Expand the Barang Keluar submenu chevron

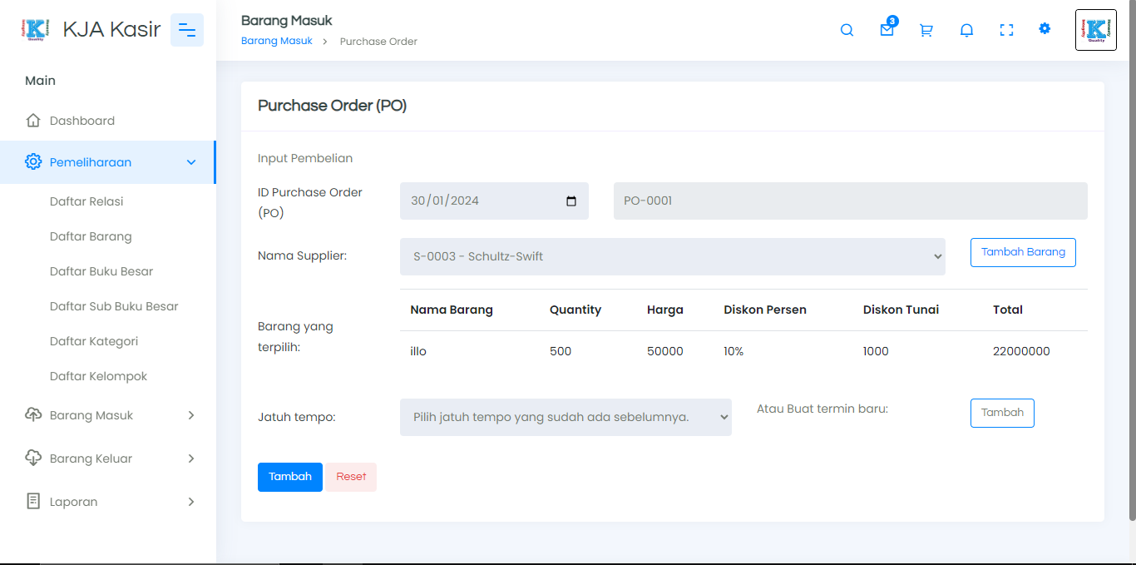[x=191, y=458]
